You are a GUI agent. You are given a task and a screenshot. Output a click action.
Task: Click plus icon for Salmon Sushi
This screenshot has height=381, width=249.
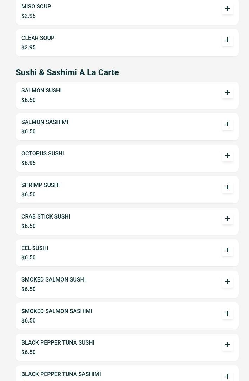[228, 92]
